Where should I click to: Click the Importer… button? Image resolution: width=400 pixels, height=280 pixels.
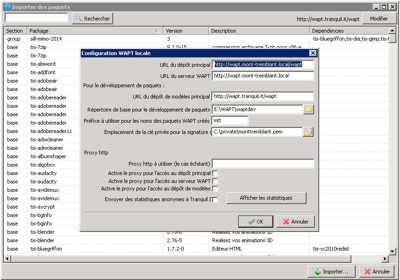[331, 272]
